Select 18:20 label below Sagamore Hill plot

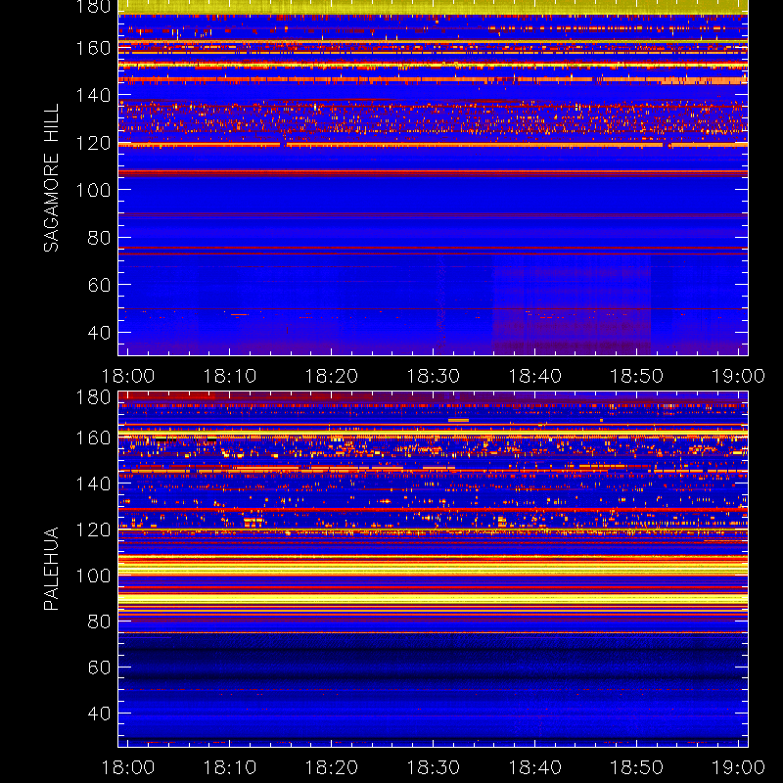coord(332,376)
